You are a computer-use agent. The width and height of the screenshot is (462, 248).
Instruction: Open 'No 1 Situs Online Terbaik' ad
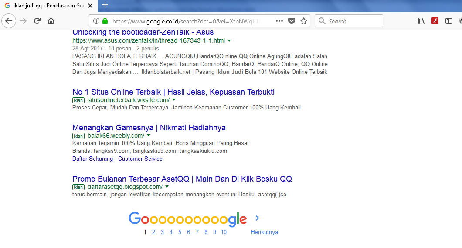pyautogui.click(x=173, y=92)
